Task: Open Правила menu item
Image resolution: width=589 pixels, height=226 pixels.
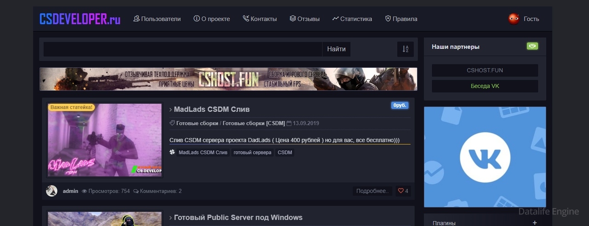Action: [401, 19]
